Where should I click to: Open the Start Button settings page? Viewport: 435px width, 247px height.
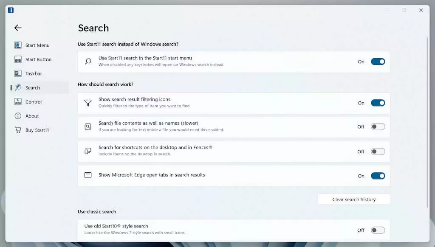coord(38,59)
